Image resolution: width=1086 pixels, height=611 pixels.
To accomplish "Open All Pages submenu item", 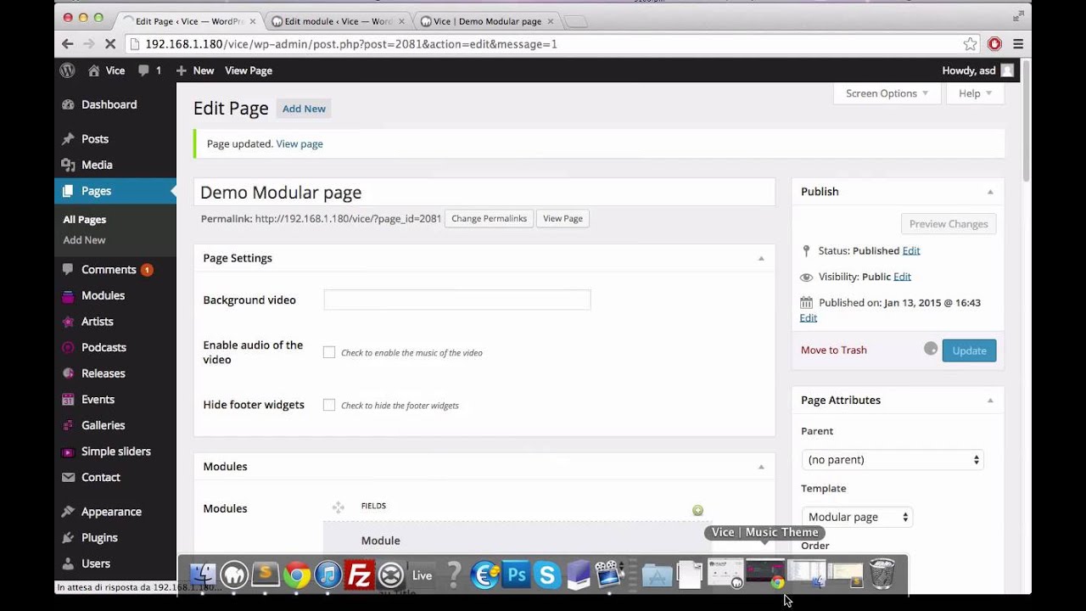I will tap(85, 219).
